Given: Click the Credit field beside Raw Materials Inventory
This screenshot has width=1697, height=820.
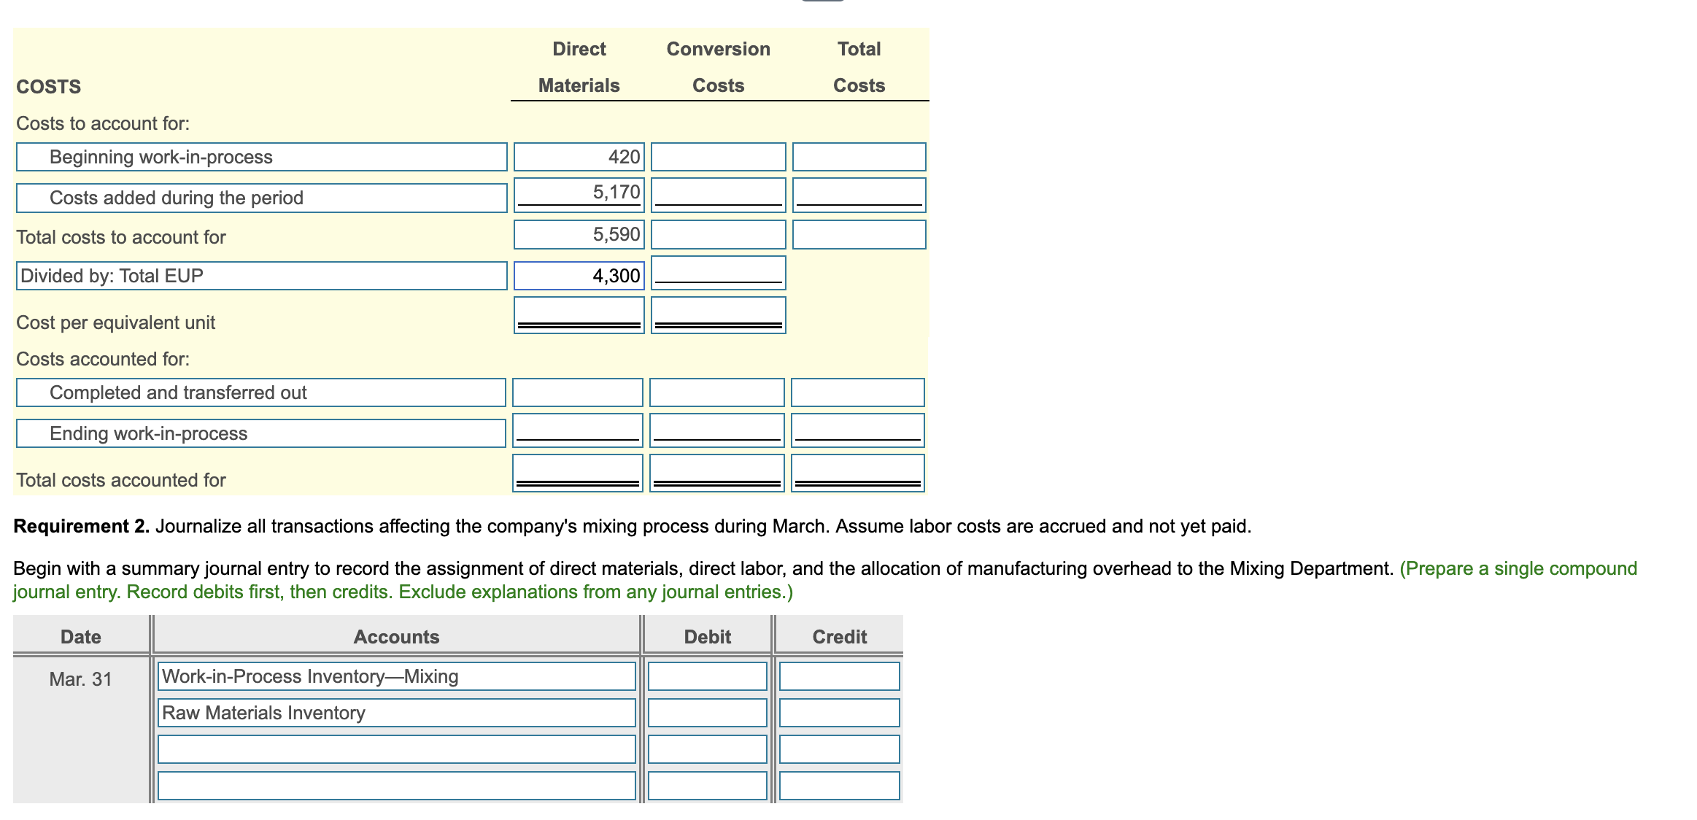Looking at the screenshot, I should [839, 713].
